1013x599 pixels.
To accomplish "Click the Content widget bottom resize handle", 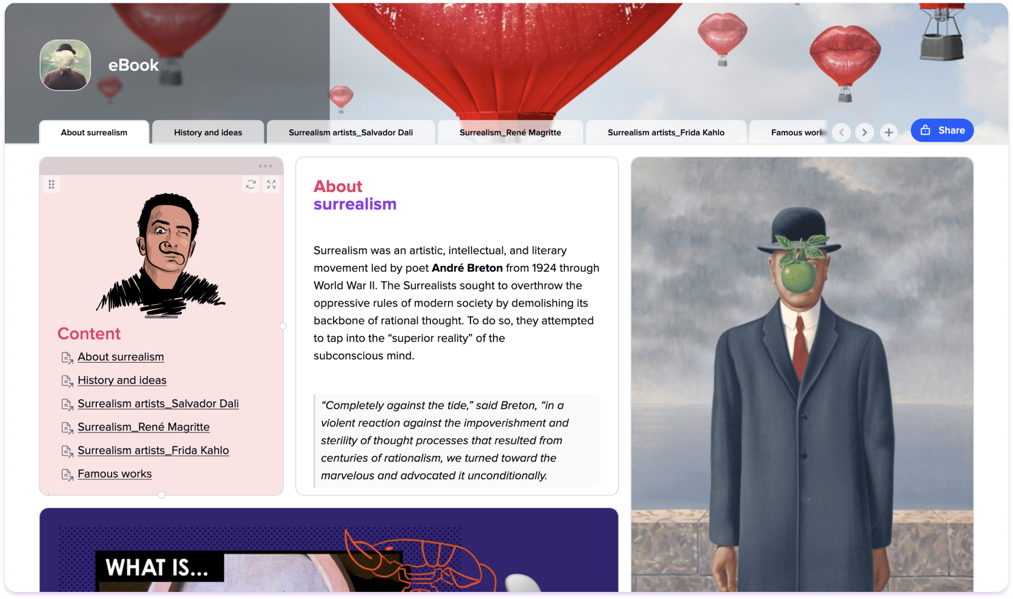I will click(x=161, y=495).
